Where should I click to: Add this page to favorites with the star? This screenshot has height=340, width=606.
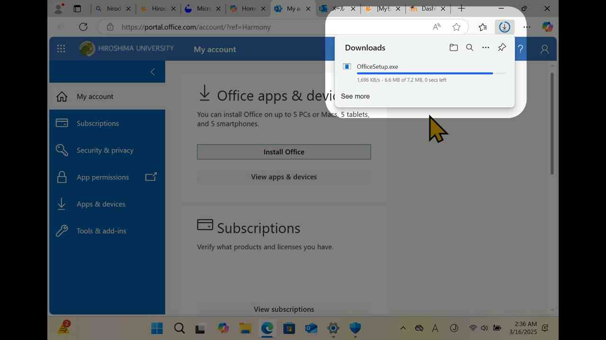point(456,27)
